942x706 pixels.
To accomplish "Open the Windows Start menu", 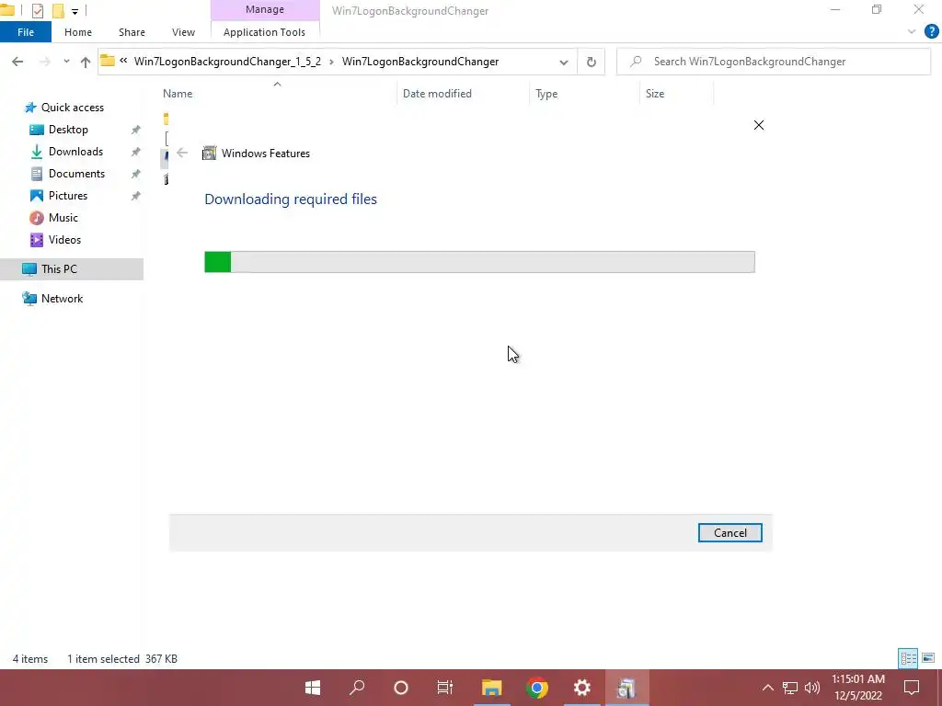I will (313, 688).
